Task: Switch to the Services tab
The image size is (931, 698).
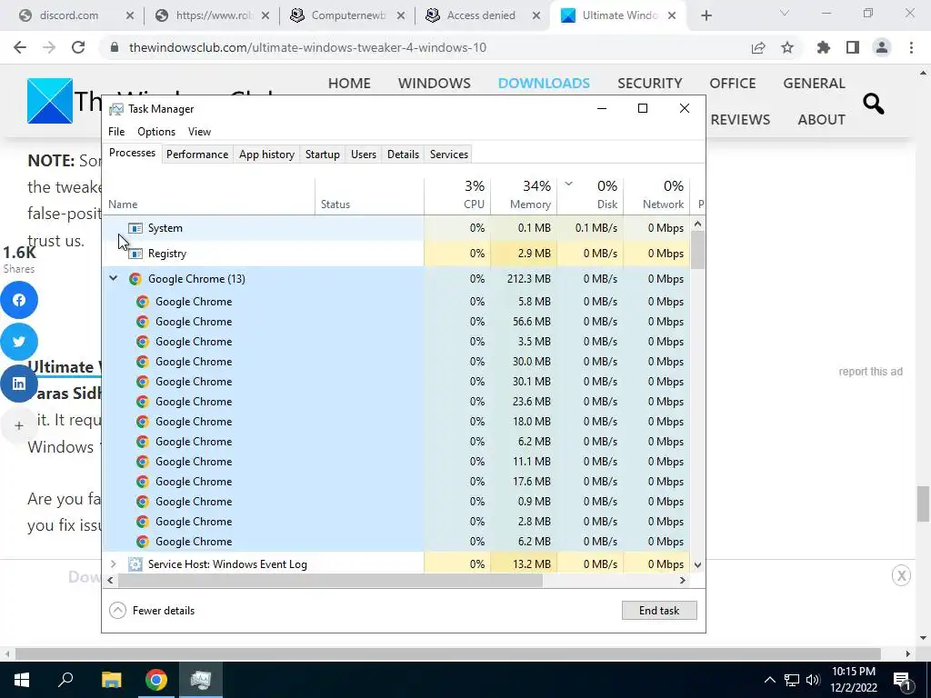Action: 449,155
